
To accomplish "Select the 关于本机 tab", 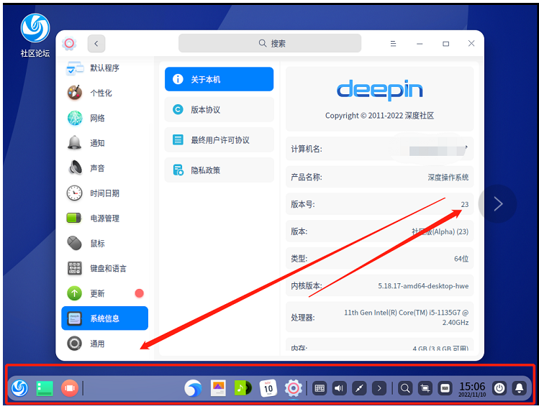I will click(x=219, y=79).
